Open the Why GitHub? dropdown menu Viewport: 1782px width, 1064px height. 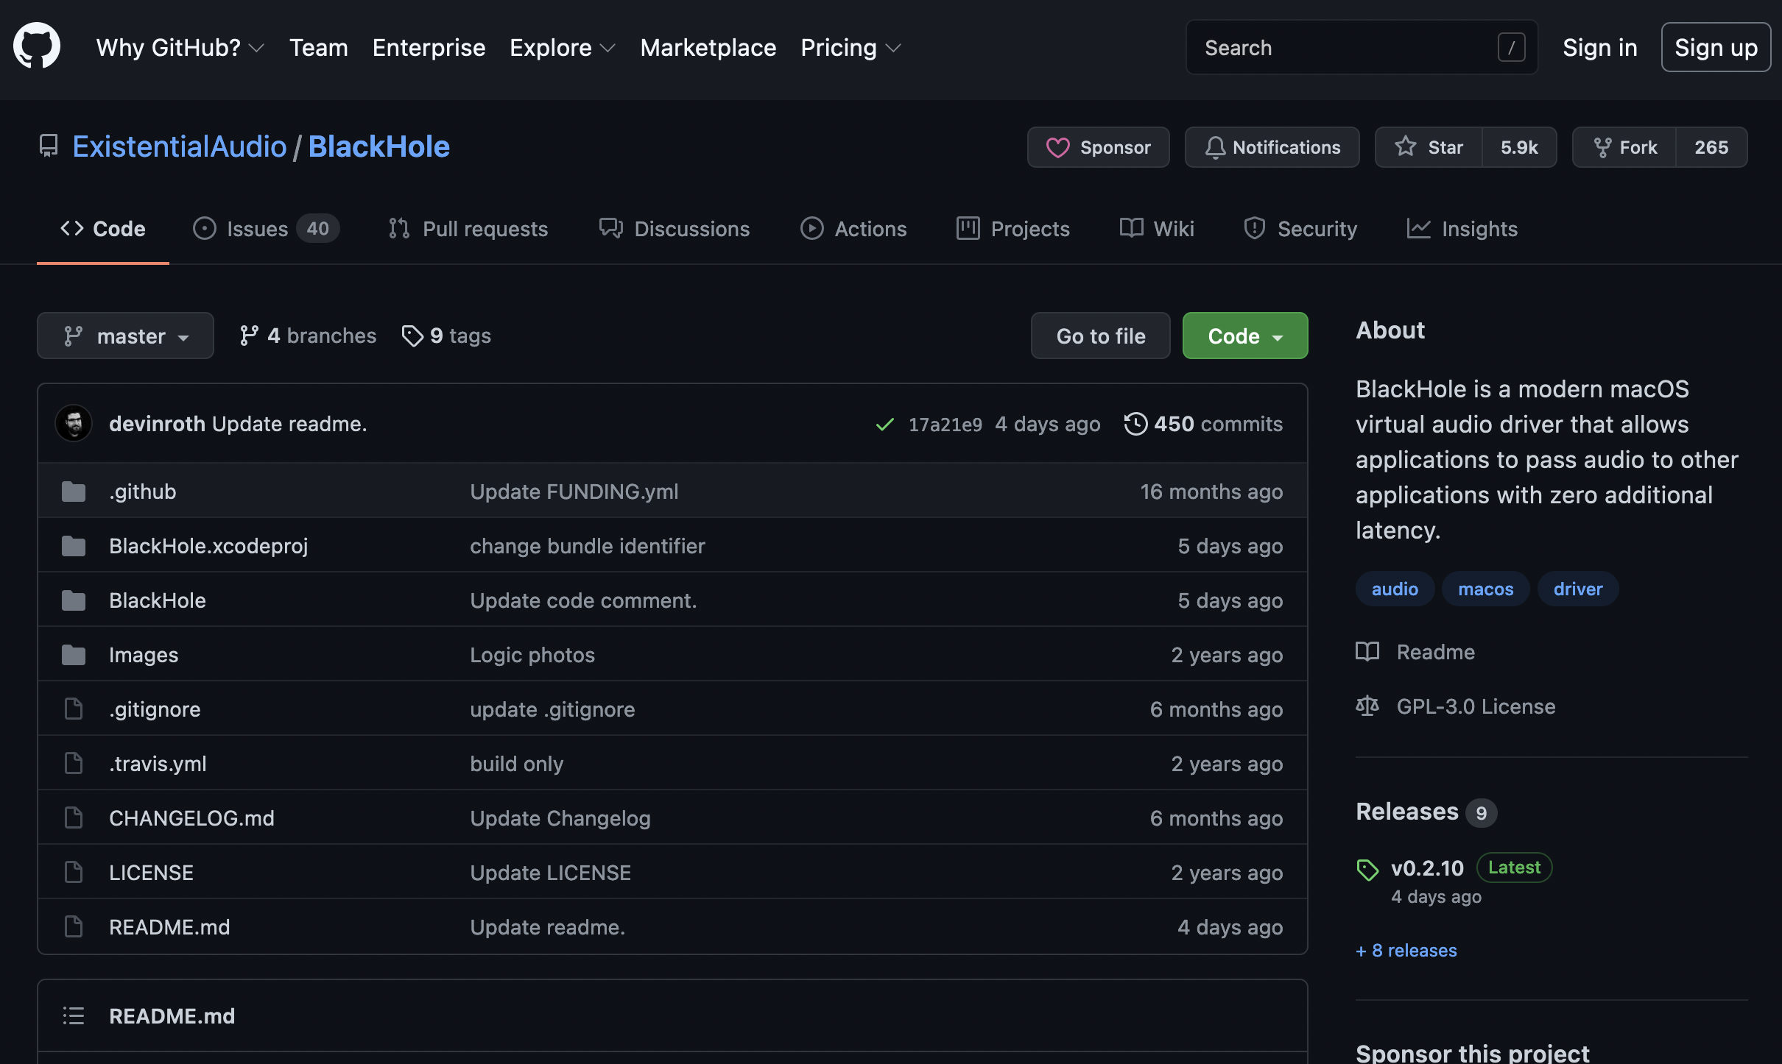180,47
